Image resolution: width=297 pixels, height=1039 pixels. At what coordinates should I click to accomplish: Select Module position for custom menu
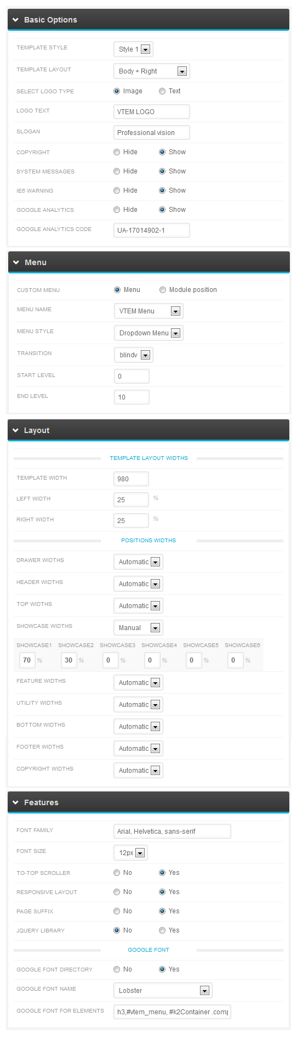[163, 290]
